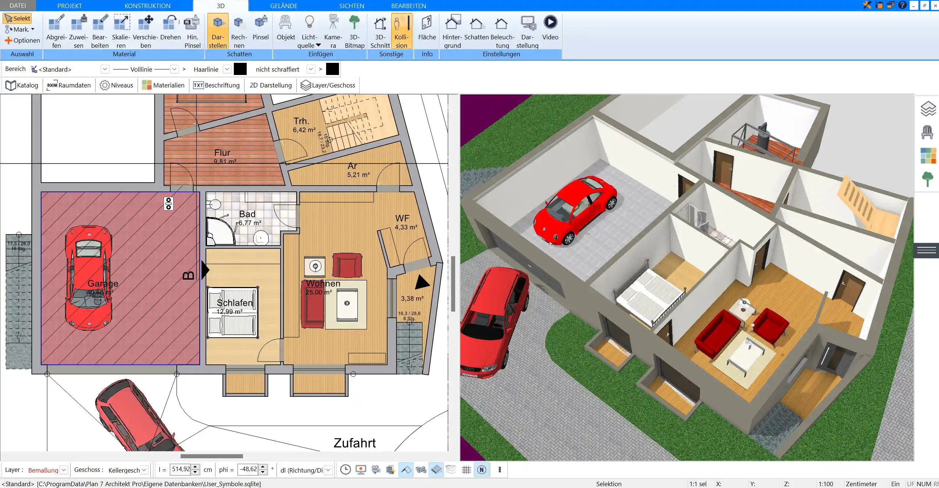Open the Katalog panel

pyautogui.click(x=22, y=85)
